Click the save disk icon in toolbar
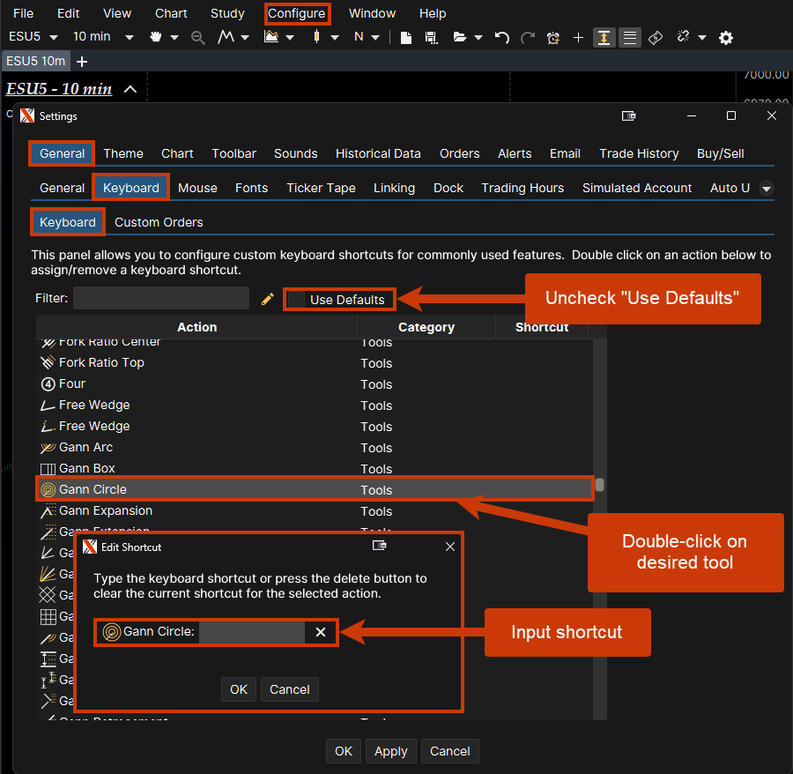793x774 pixels. click(431, 38)
